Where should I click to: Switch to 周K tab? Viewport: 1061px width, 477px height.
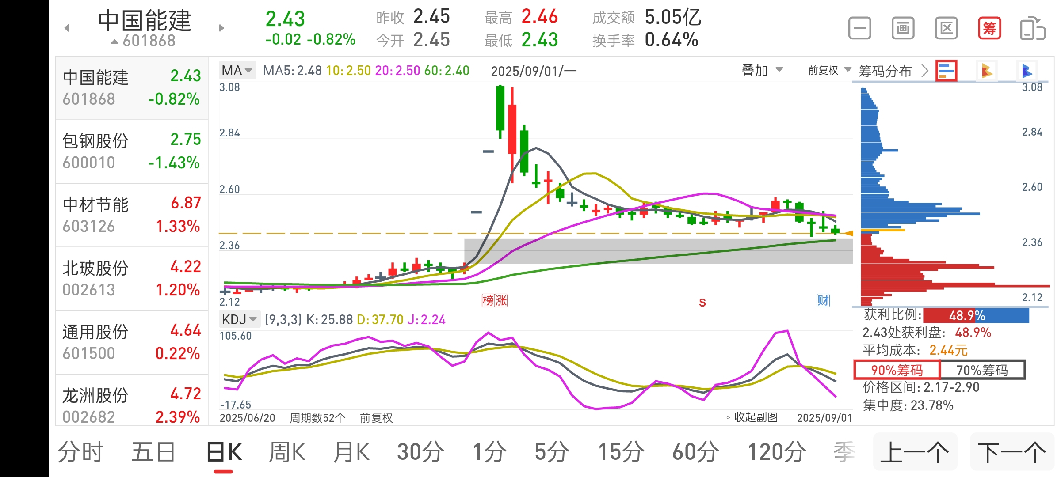click(287, 452)
